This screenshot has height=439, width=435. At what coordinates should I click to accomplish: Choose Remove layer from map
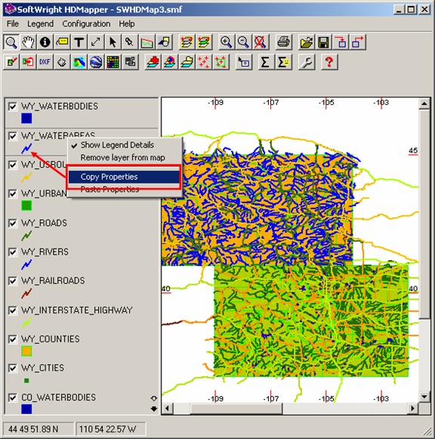tap(124, 158)
